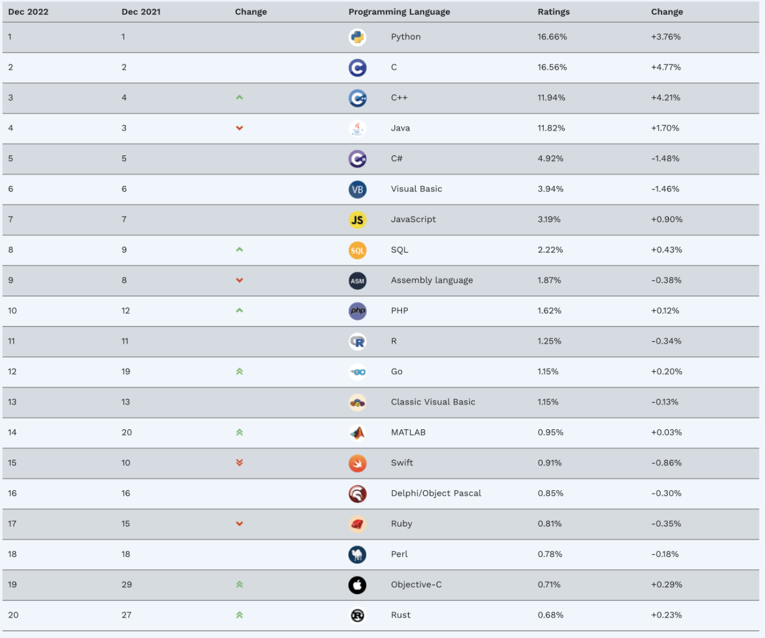This screenshot has width=765, height=638.
Task: Click double down arrow in Swift row
Action: 240,463
